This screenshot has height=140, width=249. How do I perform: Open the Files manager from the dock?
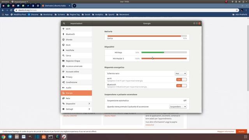click(17, 136)
